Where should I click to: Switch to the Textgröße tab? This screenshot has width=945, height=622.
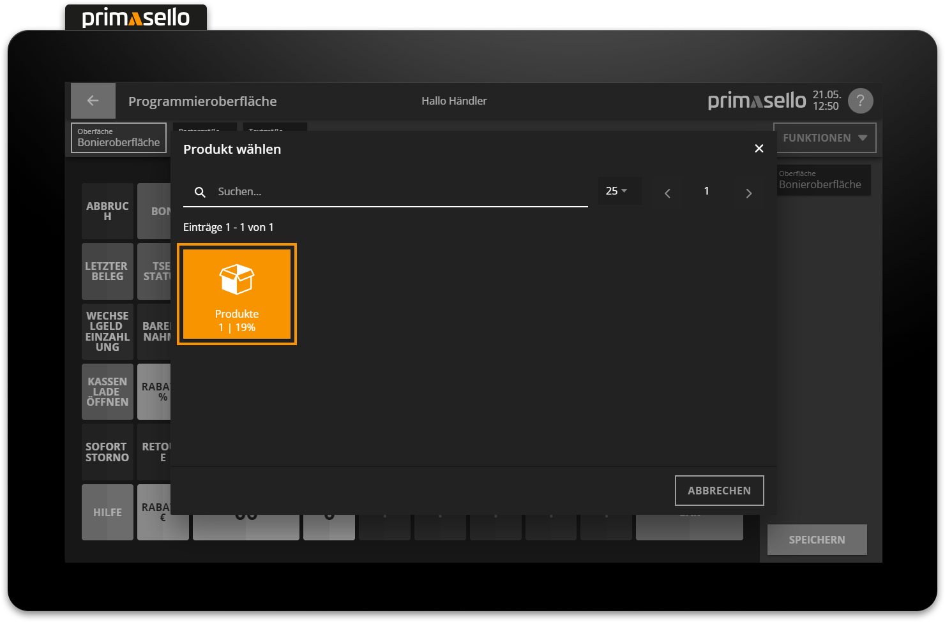tap(275, 130)
